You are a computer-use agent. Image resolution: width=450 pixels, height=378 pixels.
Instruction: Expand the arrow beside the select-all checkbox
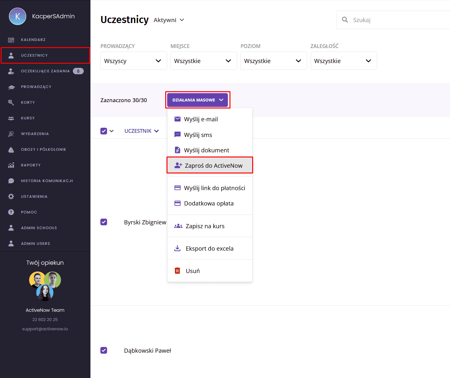[x=112, y=131]
